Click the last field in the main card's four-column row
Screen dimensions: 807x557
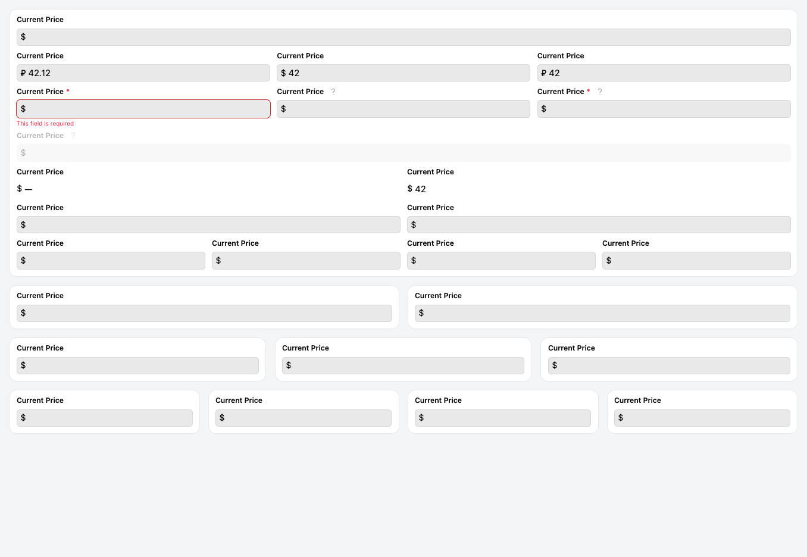coord(696,261)
